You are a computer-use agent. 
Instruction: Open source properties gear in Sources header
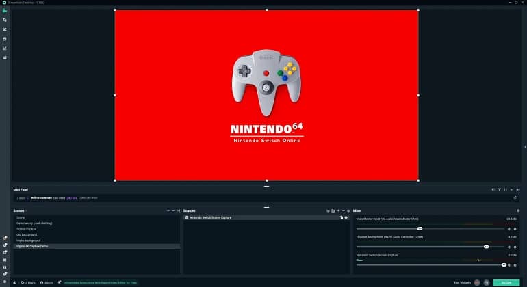(348, 210)
